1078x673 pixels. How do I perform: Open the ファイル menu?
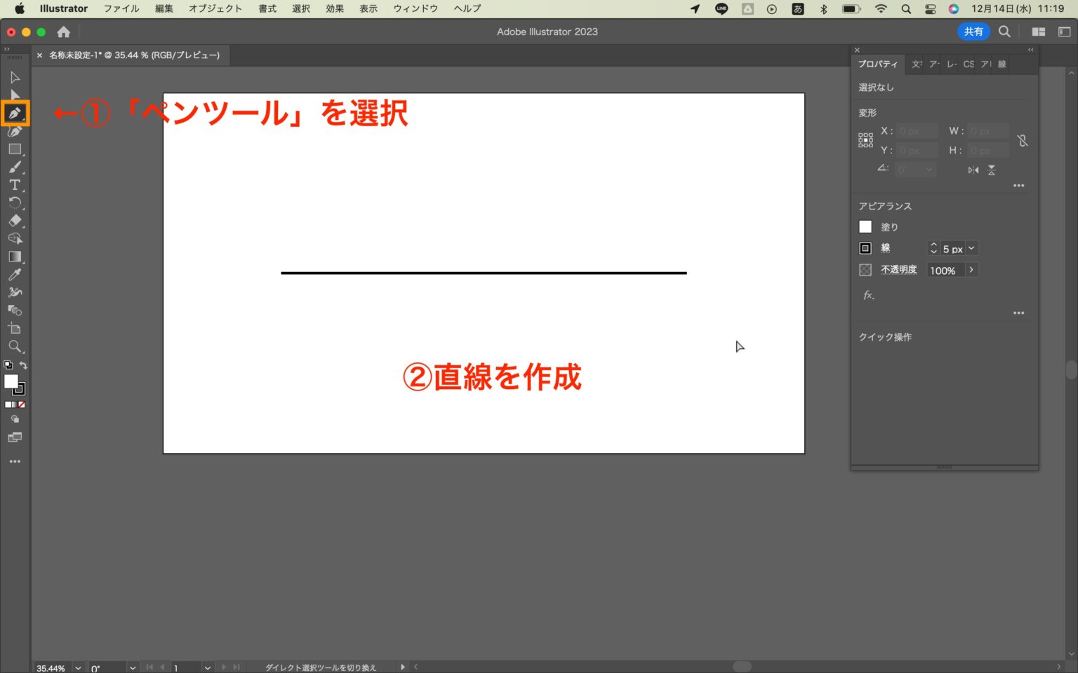pos(121,8)
